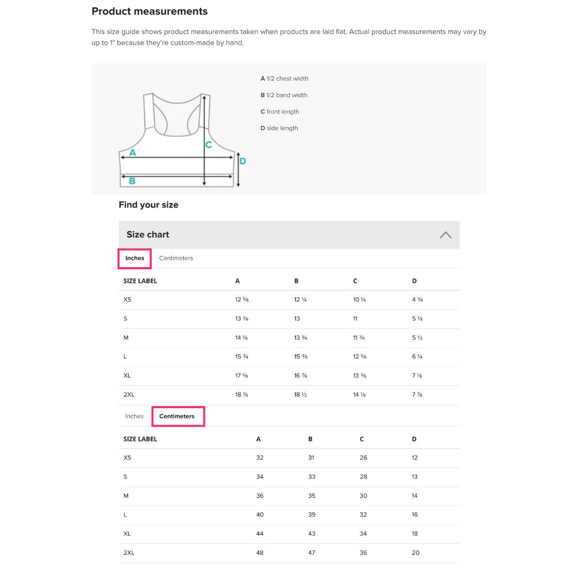Viewport: 577px width, 577px height.
Task: Click the "C front length" legend entry
Action: (279, 112)
